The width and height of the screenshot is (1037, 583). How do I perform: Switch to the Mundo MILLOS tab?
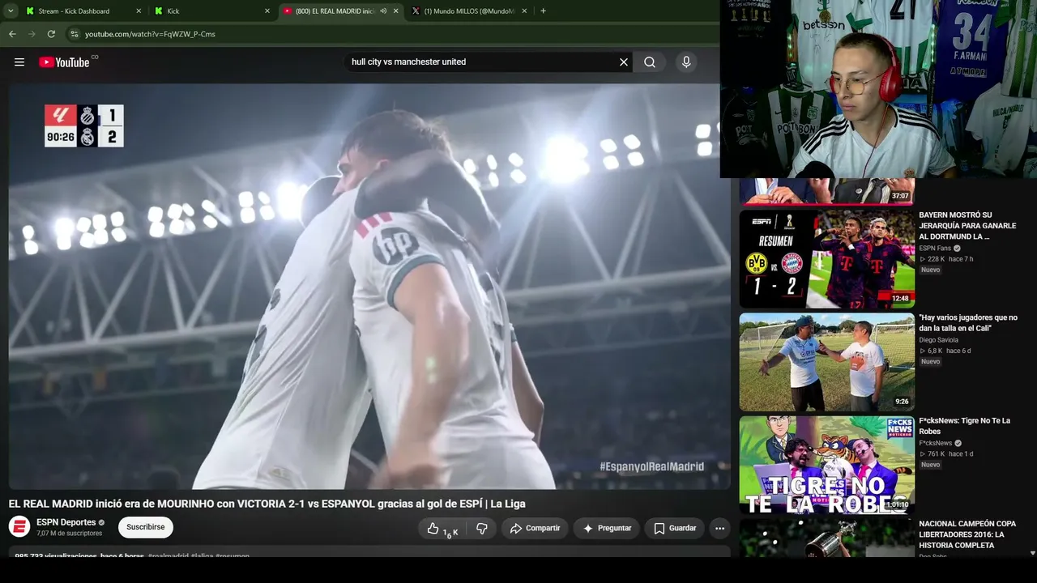[x=469, y=11]
